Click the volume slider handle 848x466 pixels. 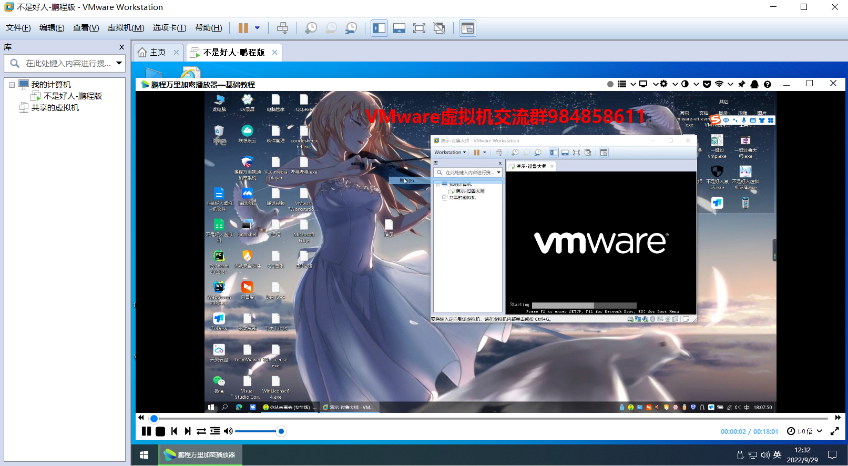point(281,431)
